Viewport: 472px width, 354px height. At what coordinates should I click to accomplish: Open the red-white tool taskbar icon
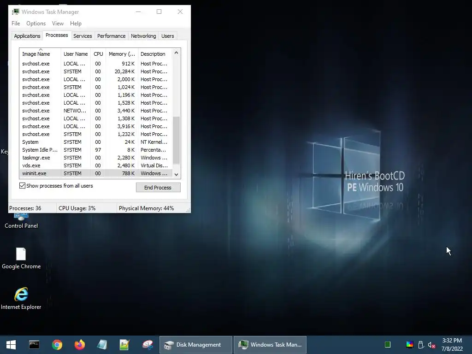(147, 345)
